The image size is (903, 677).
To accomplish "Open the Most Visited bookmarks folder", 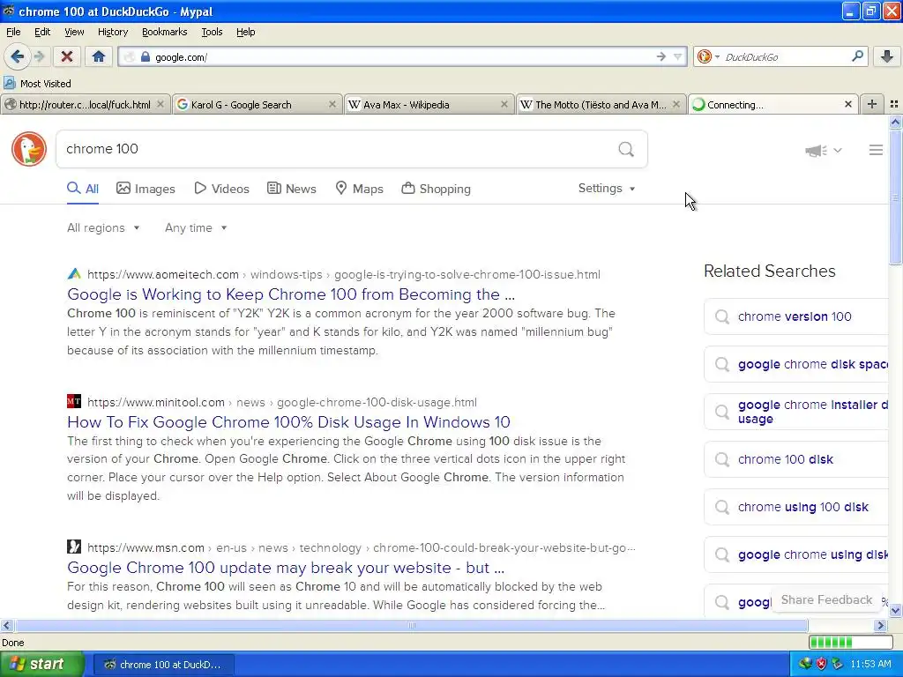I will pos(37,84).
